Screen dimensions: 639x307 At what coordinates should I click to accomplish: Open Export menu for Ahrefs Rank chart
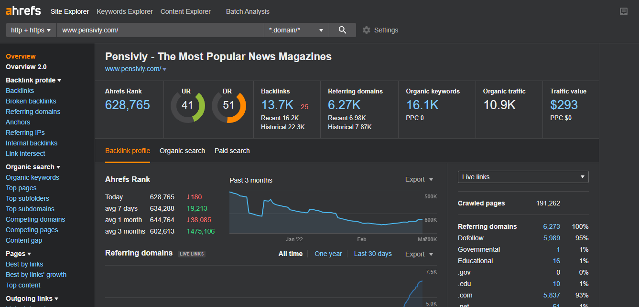(419, 180)
